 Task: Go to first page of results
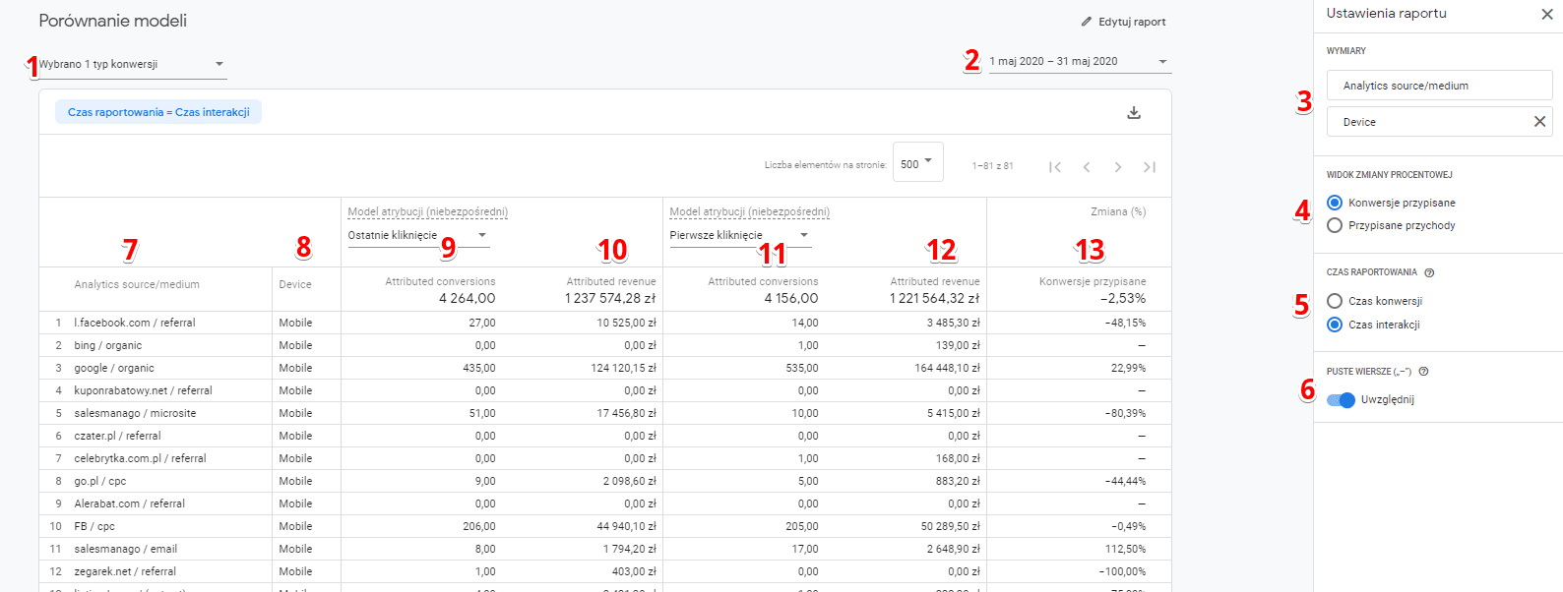click(1055, 167)
